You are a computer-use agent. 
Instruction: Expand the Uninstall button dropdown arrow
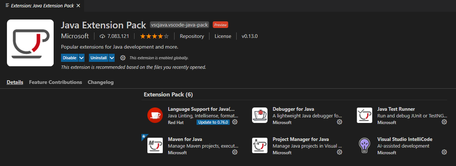[x=112, y=58]
